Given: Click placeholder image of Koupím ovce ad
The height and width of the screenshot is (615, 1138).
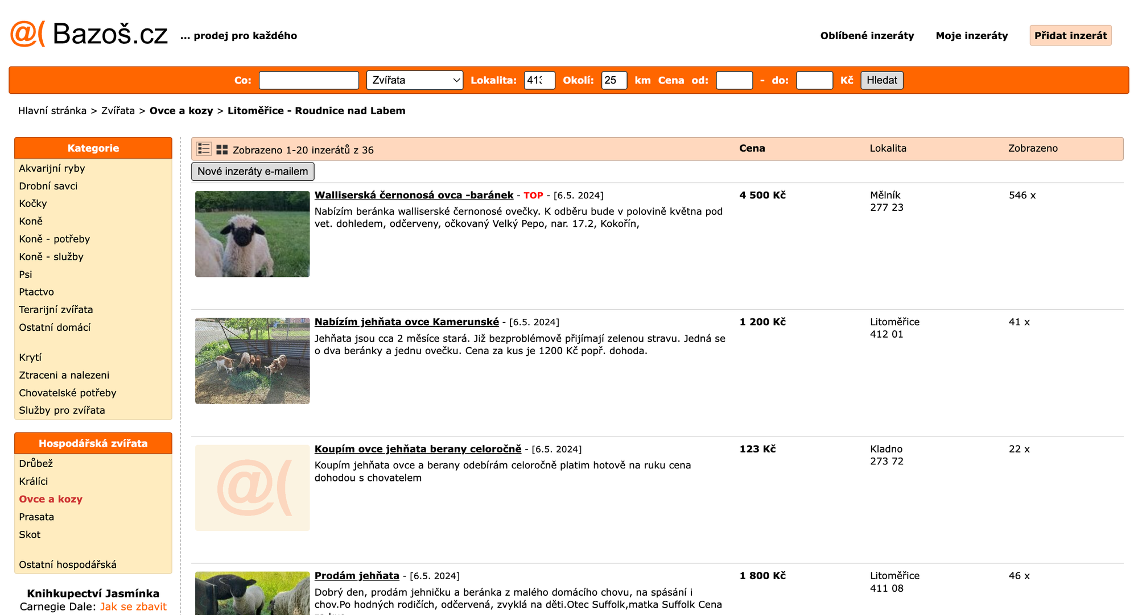Looking at the screenshot, I should coord(252,488).
